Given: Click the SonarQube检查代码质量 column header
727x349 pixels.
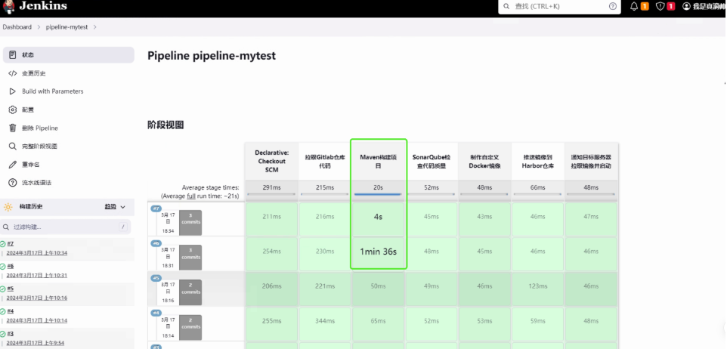Looking at the screenshot, I should (x=432, y=162).
